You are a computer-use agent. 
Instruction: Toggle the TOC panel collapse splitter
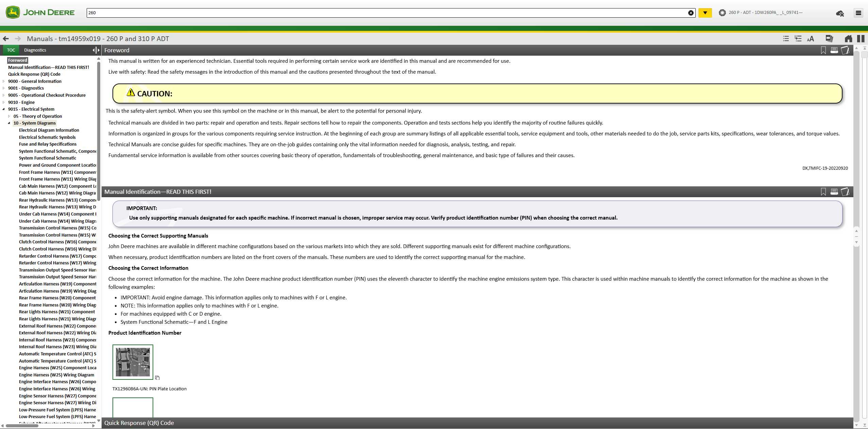point(96,50)
